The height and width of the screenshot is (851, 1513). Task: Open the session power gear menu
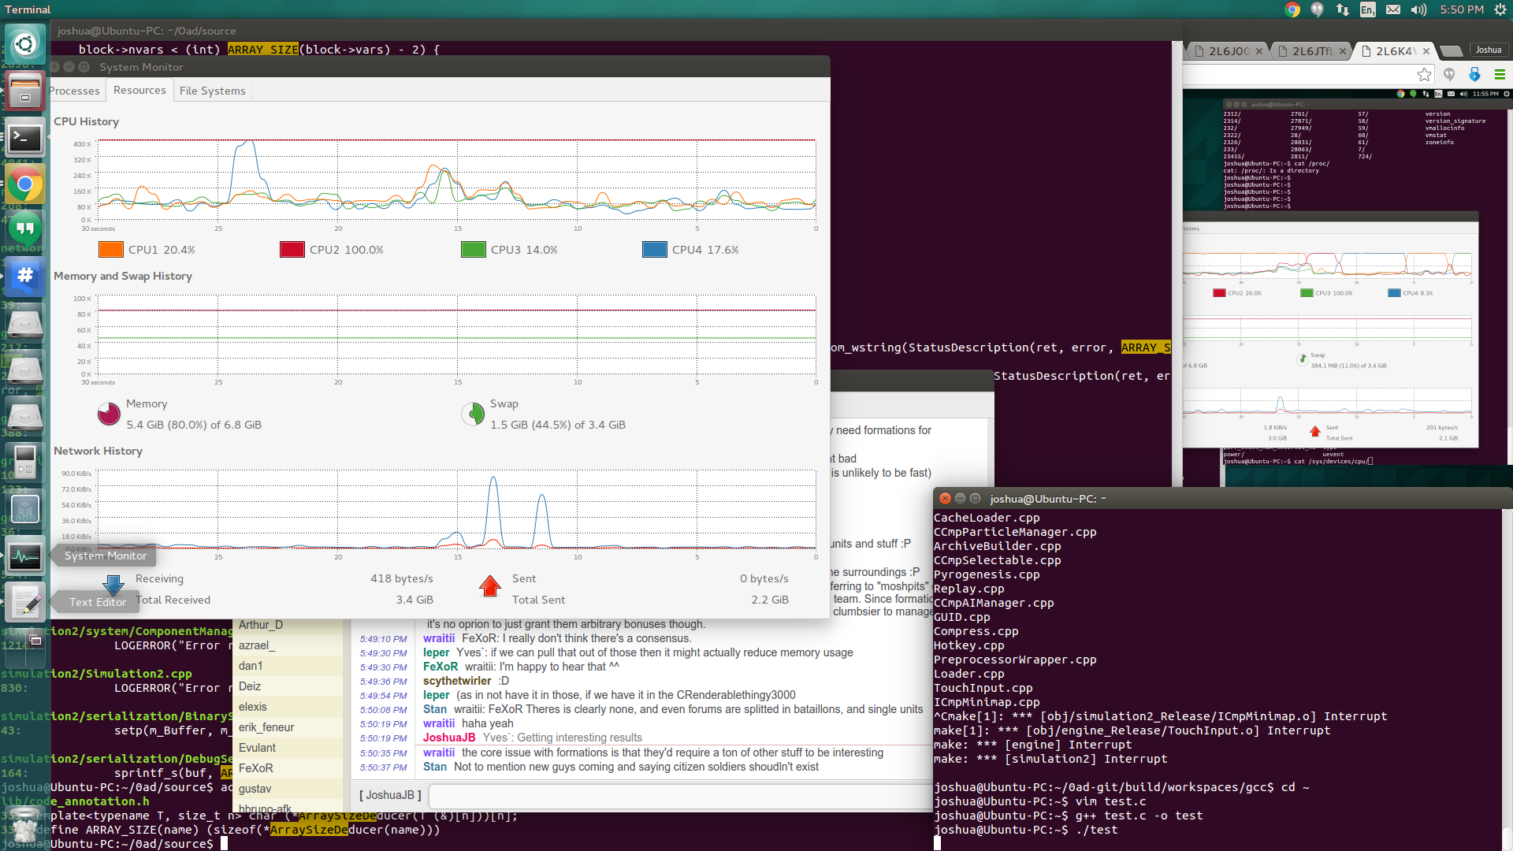click(1500, 9)
